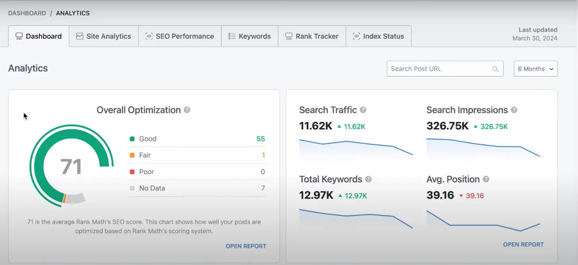
Task: Open report for Overall Optimization
Action: 246,246
